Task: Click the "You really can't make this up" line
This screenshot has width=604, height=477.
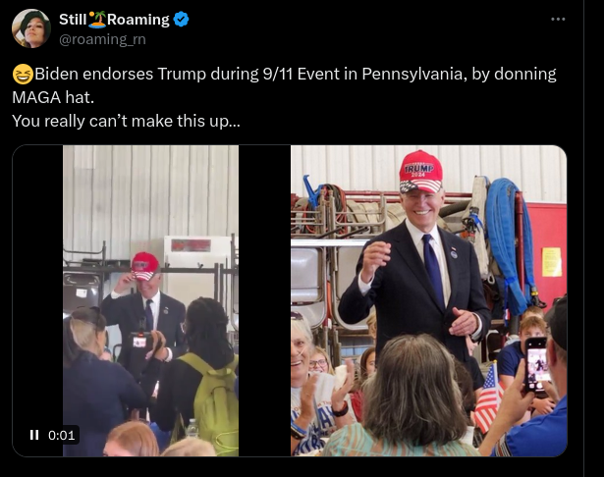Action: (126, 121)
